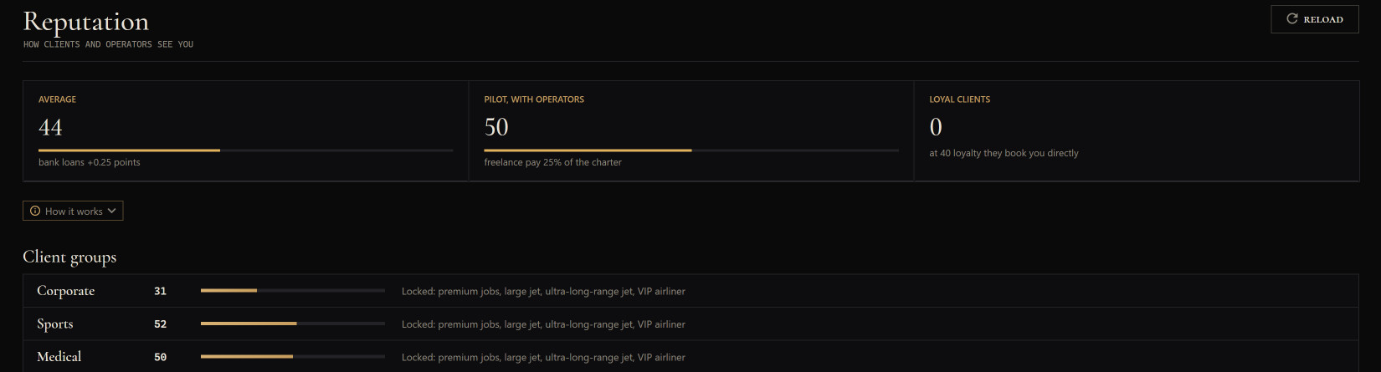The width and height of the screenshot is (1381, 372).
Task: Click the Corporate score value 31
Action: 160,291
